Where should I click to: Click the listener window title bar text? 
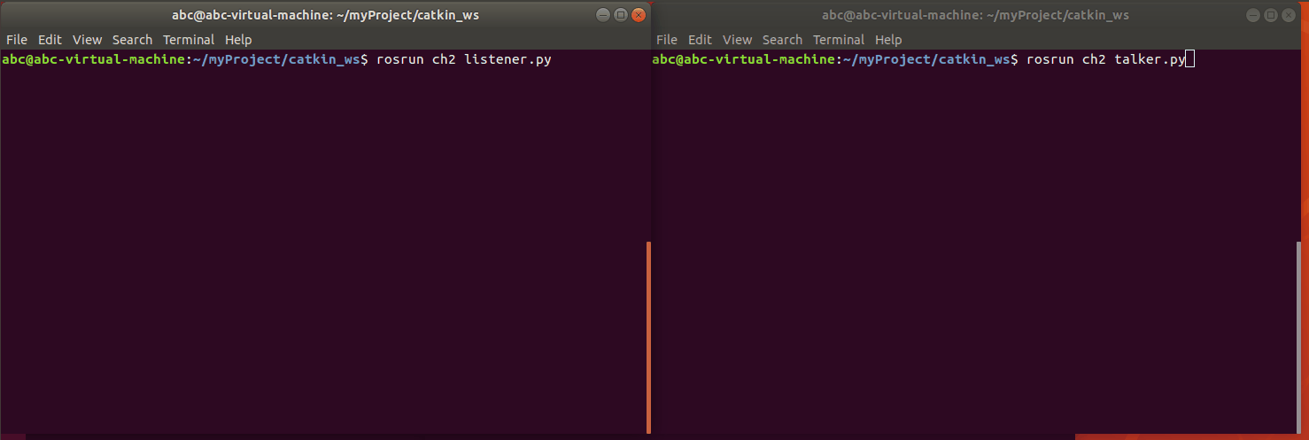(325, 15)
